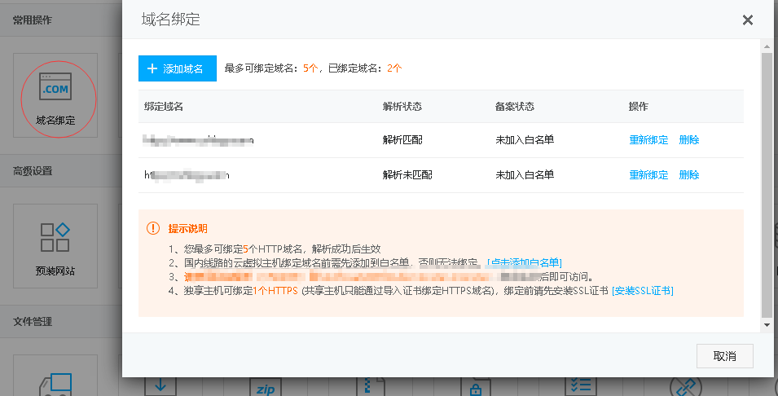Screen dimensions: 778x396
Task: Click the 文件管理 section label behind the dialog
Action: click(33, 322)
